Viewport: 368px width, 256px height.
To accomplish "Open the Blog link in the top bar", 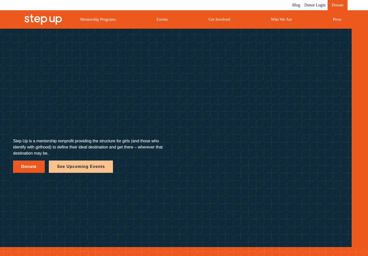I will [x=296, y=5].
